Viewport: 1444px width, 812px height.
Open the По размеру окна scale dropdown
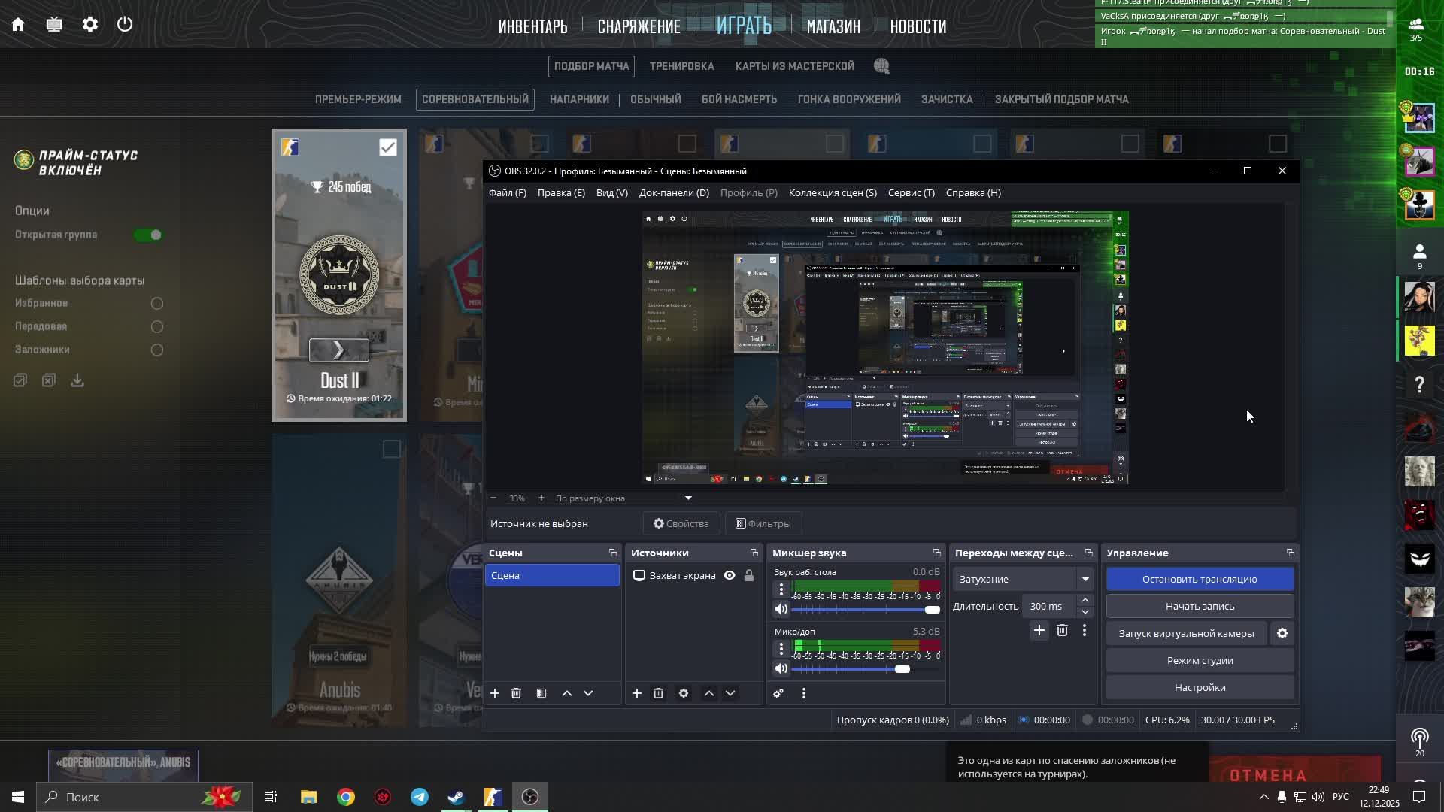tap(687, 498)
